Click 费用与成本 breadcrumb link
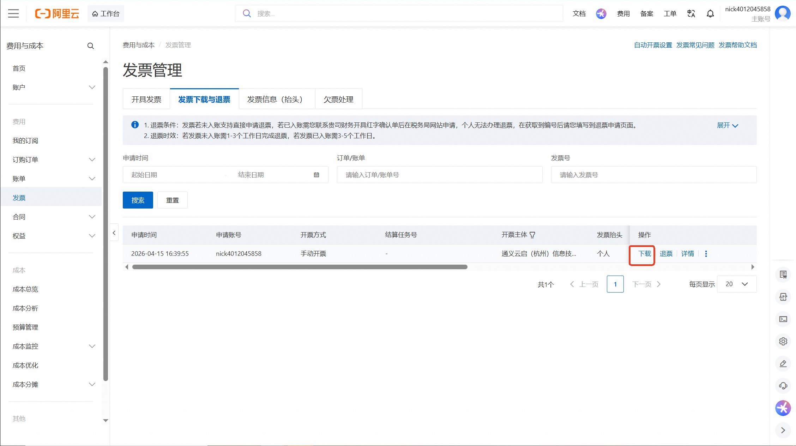This screenshot has width=796, height=446. (x=139, y=45)
